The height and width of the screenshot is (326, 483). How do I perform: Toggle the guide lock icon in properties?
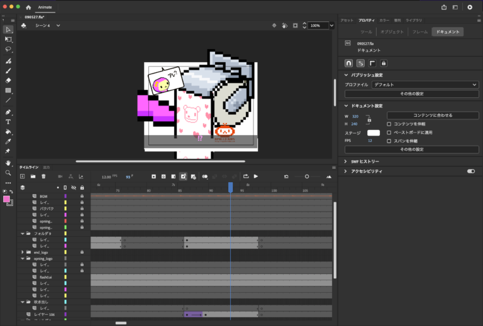(x=384, y=63)
